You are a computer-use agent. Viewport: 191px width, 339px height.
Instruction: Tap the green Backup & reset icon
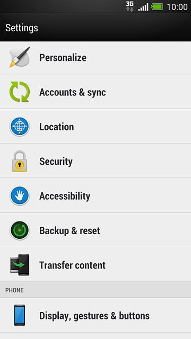(x=20, y=230)
